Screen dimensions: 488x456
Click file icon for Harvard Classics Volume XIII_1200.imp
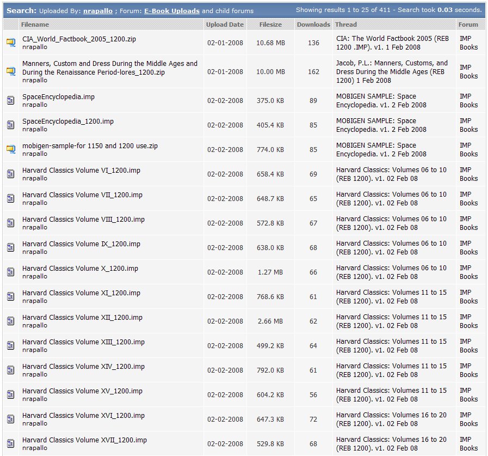click(x=10, y=345)
